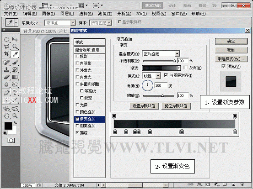
Task: Click the link layers icon
Action: pos(191,184)
